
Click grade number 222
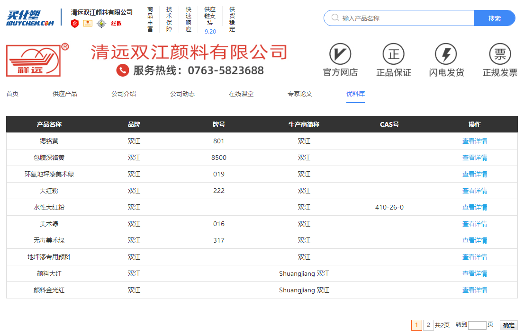click(219, 191)
